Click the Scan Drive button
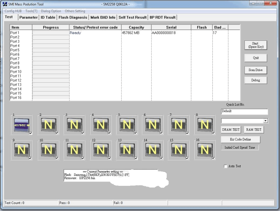280x211 pixels. [255, 70]
